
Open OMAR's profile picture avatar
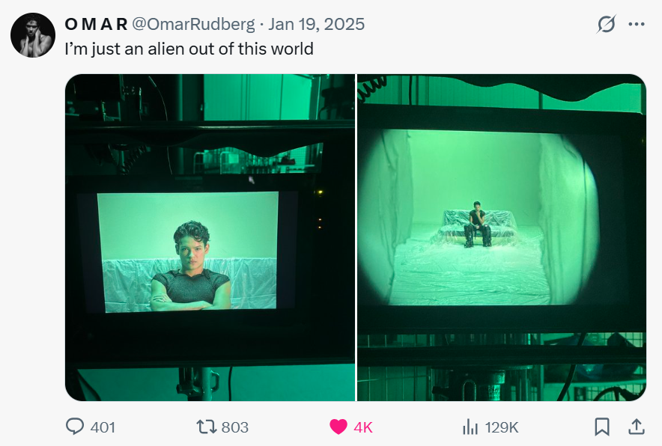(x=33, y=35)
